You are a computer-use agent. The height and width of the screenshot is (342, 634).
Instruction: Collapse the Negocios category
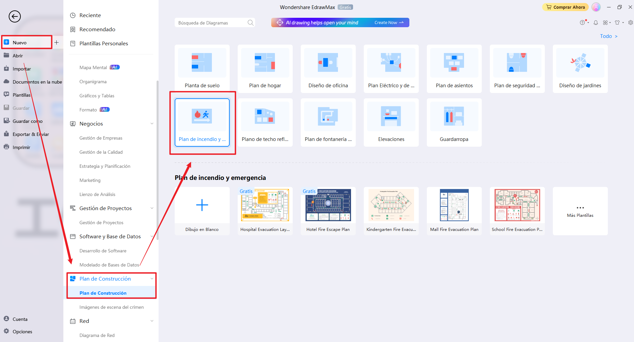(152, 124)
